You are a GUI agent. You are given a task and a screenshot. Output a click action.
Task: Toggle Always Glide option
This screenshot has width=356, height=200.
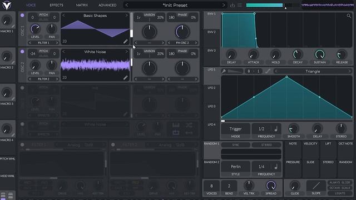pos(340,182)
